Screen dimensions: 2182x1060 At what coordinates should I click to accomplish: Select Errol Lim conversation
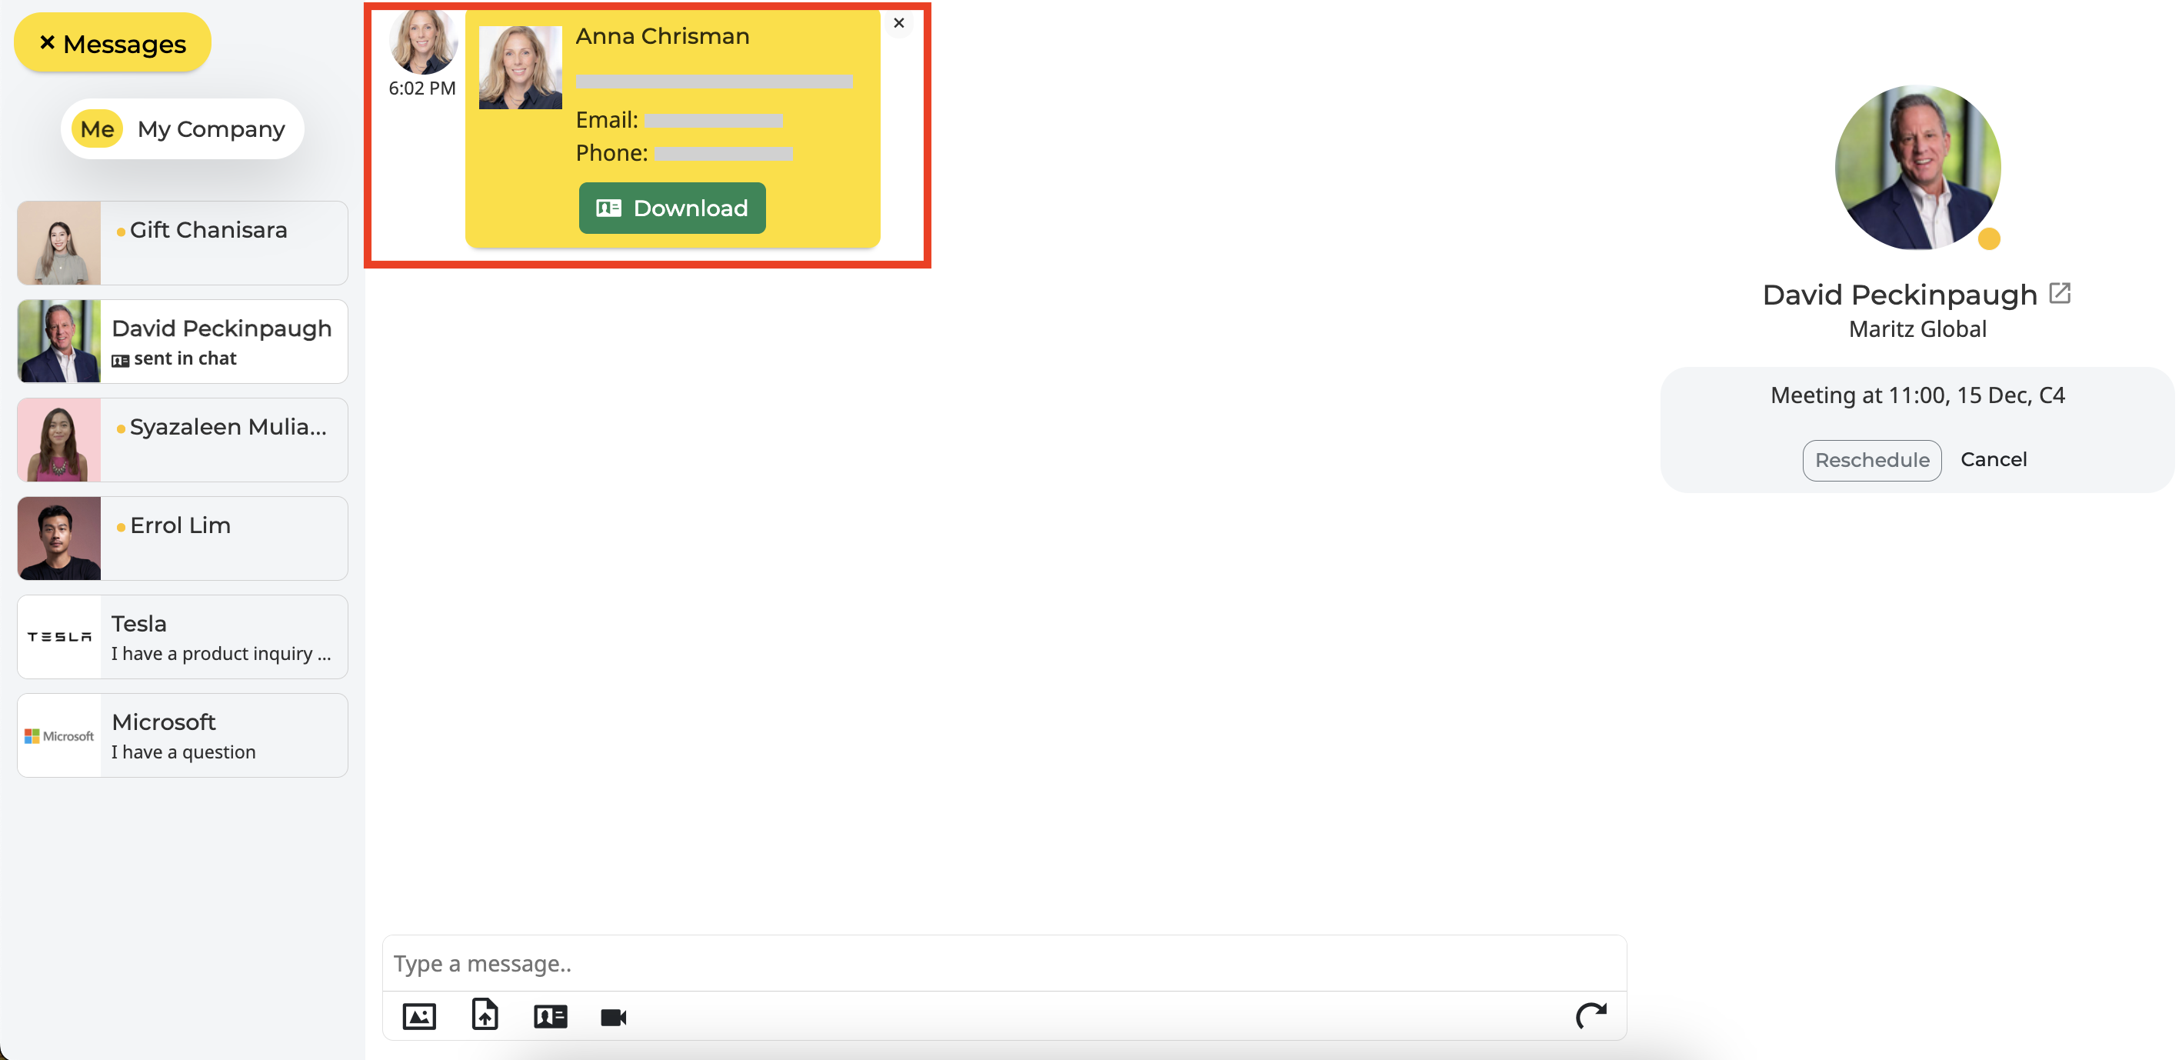coord(182,538)
